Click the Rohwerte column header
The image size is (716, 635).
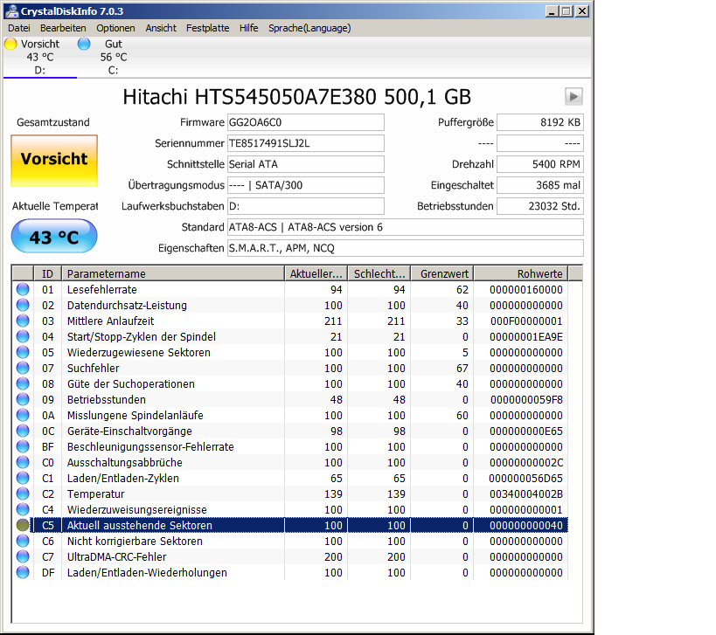[x=521, y=273]
